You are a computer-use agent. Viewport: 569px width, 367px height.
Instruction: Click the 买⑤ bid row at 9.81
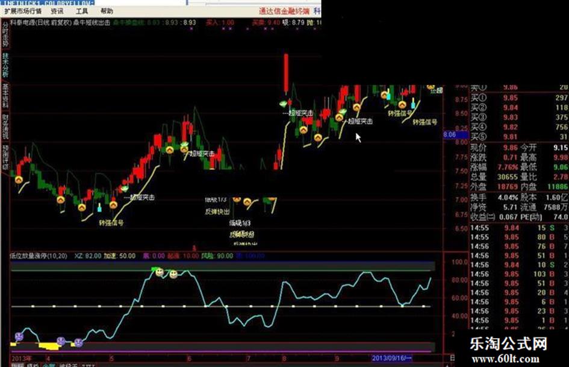(519, 137)
